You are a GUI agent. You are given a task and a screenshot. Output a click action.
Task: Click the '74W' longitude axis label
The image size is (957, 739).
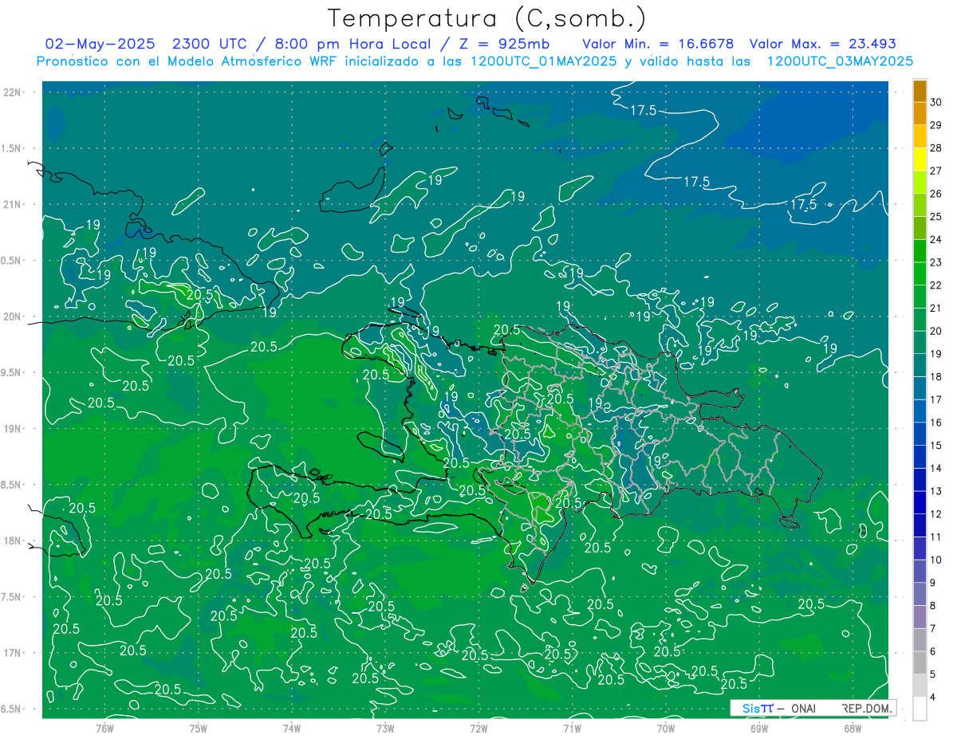(x=292, y=728)
